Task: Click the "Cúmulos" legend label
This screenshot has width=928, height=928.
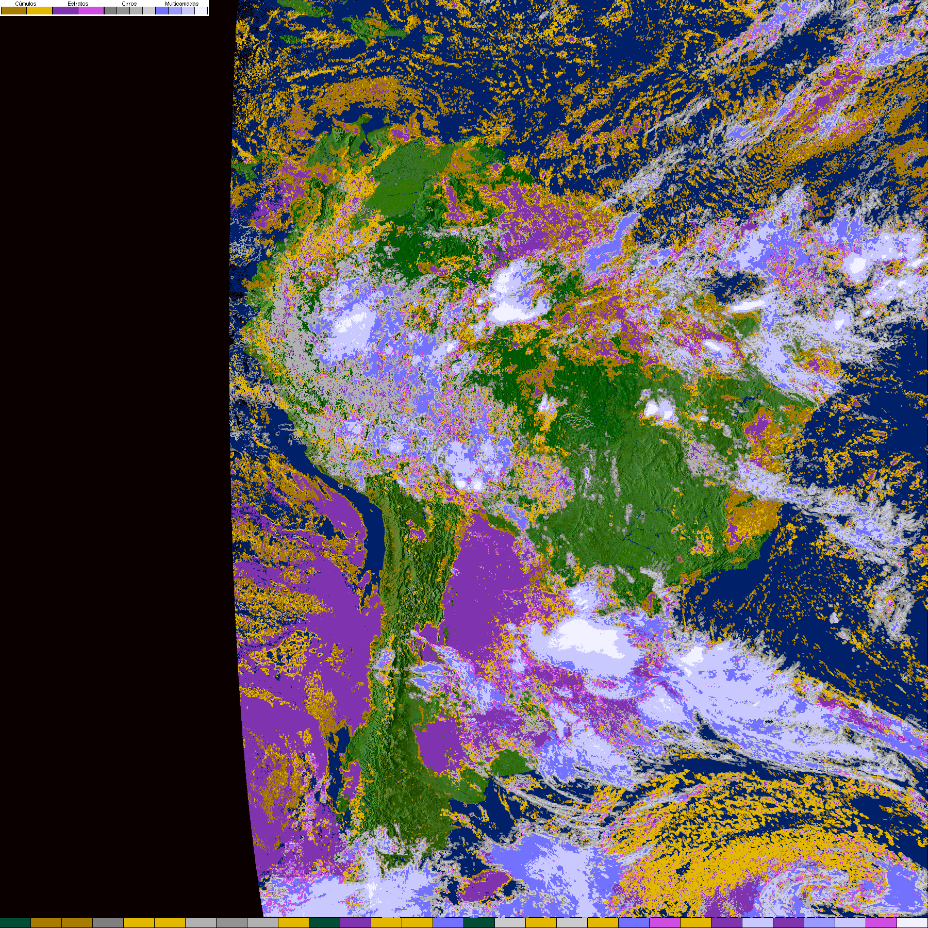Action: (x=26, y=4)
